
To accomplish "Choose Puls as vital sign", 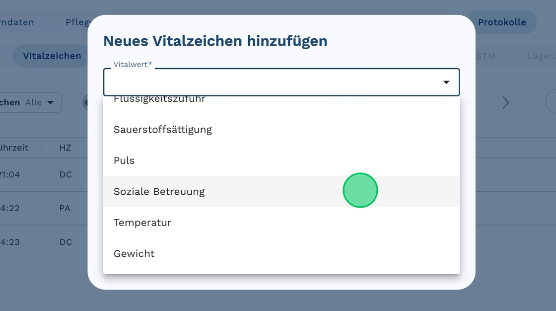I will (x=124, y=160).
